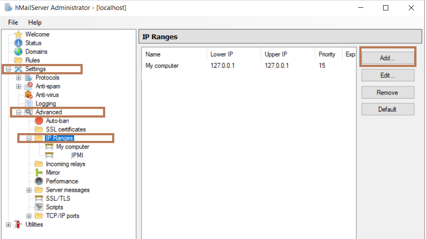Click the My computer barrier icon
Image resolution: width=426 pixels, height=239 pixels.
click(49, 147)
